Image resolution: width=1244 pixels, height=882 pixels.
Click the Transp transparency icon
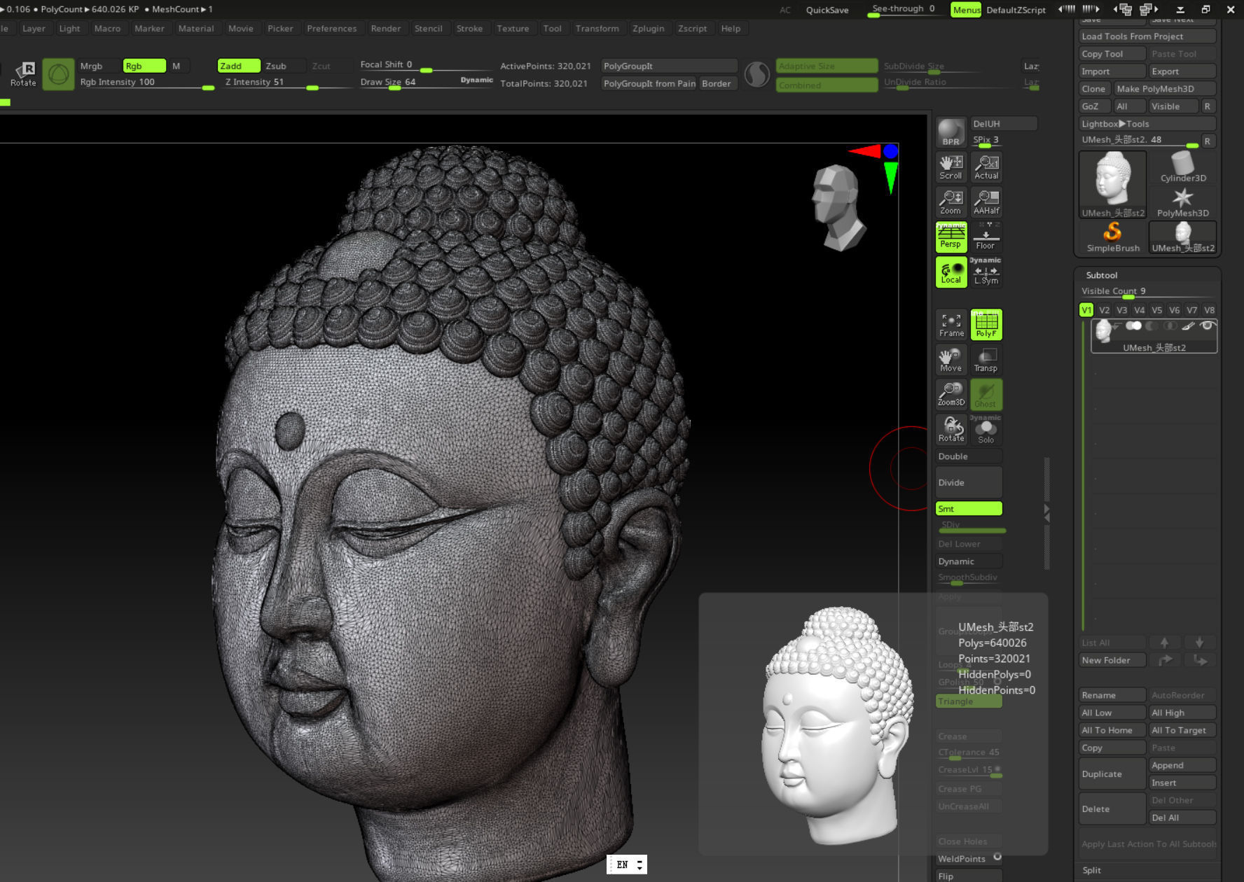click(986, 360)
